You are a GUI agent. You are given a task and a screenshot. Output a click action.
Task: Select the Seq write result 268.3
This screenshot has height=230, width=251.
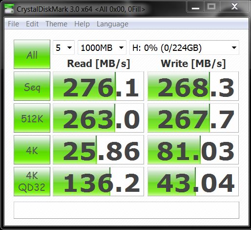tap(193, 86)
